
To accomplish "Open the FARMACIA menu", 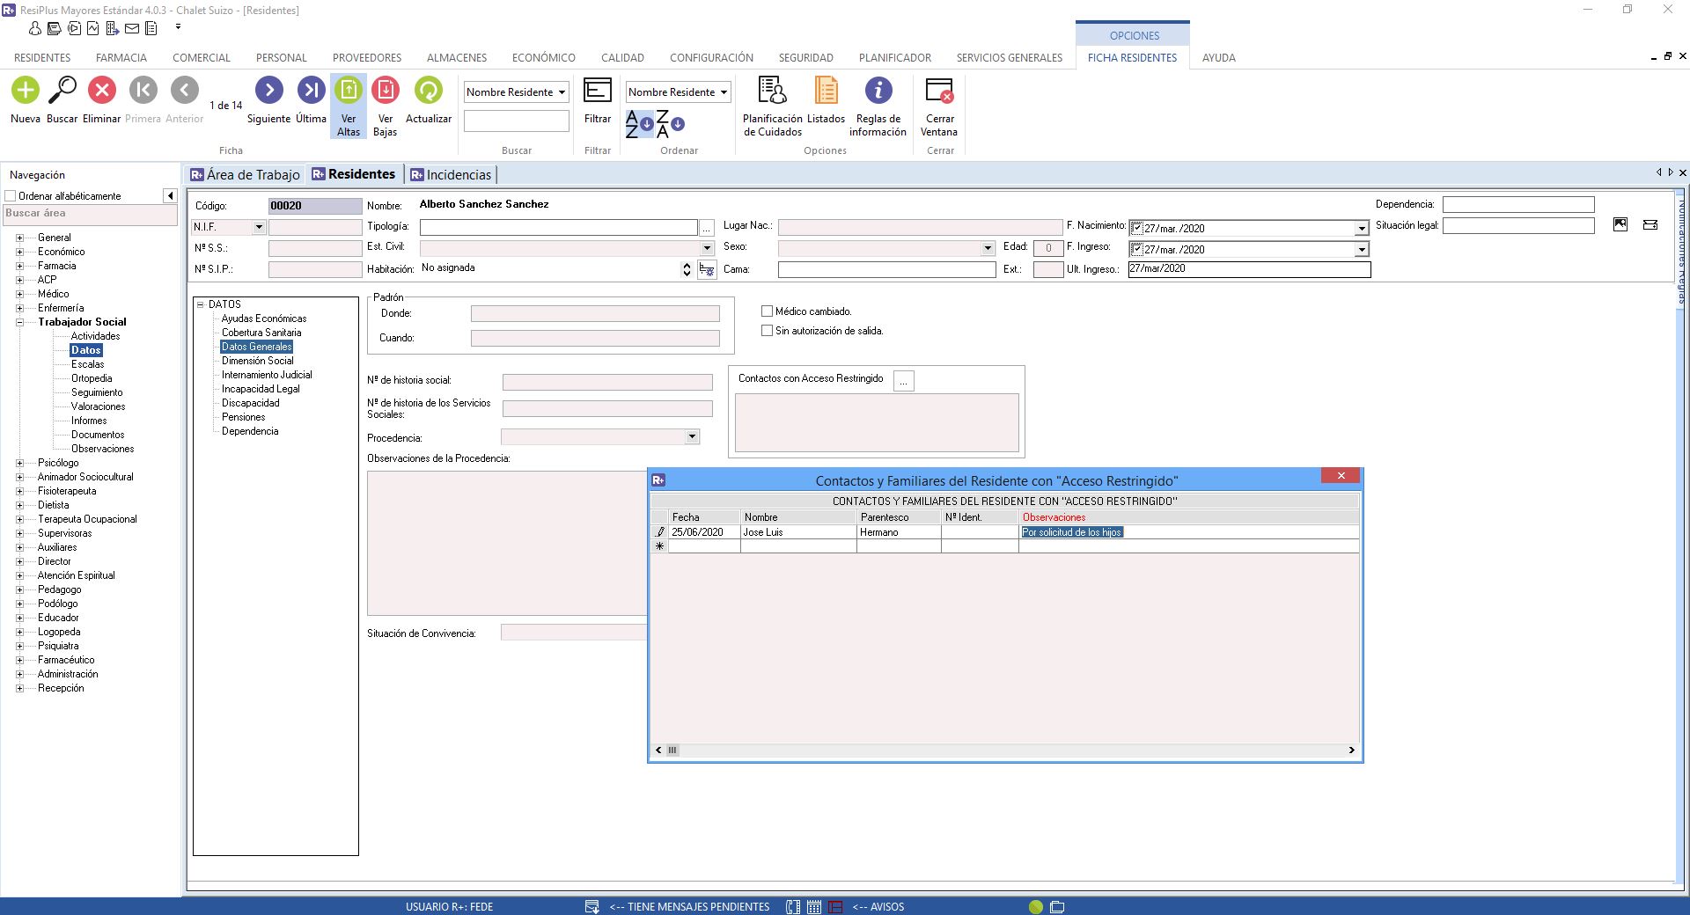I will coord(121,57).
